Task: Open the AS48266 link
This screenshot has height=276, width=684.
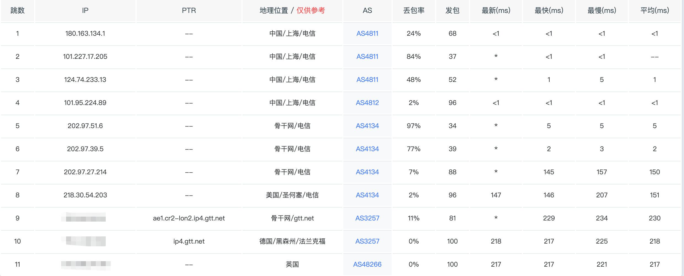Action: (x=367, y=264)
